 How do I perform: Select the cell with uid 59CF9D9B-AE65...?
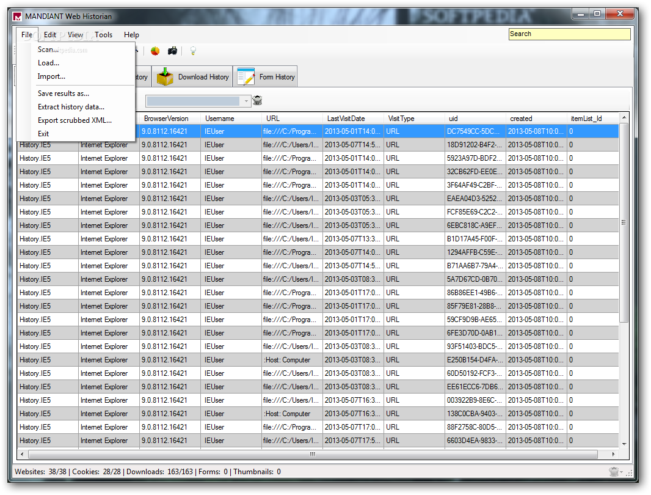[475, 320]
